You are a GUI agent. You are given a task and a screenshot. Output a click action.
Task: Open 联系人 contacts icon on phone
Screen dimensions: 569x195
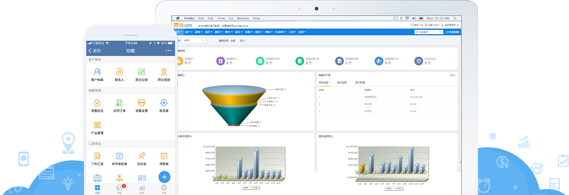119,71
